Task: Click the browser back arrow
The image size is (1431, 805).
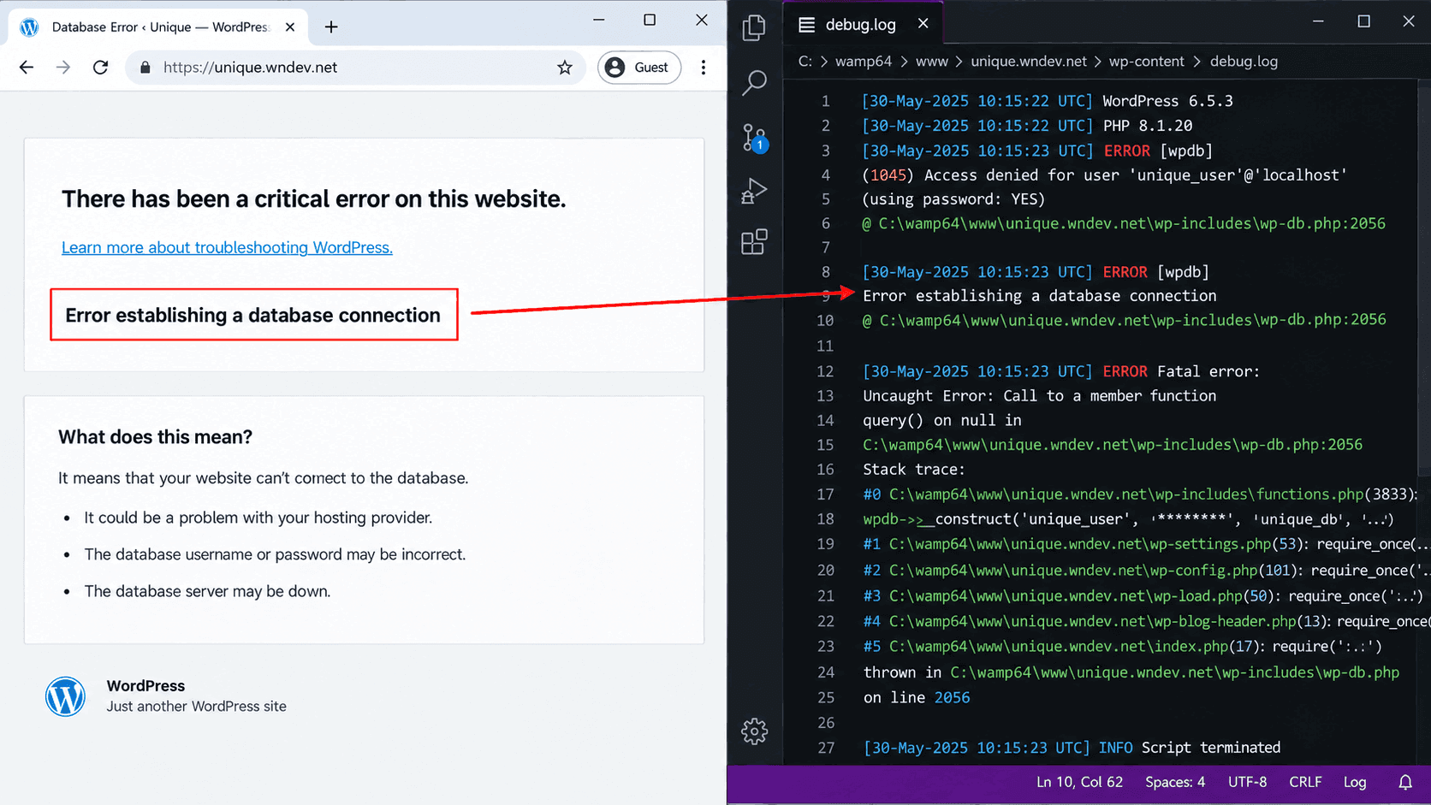Action: 27,68
